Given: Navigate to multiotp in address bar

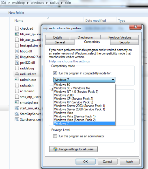Looking at the screenshot, I should (x=18, y=3).
